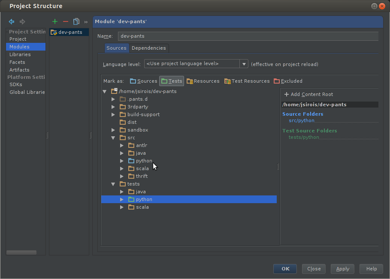Mark folder as Excluded
Image resolution: width=390 pixels, height=279 pixels.
pos(288,81)
